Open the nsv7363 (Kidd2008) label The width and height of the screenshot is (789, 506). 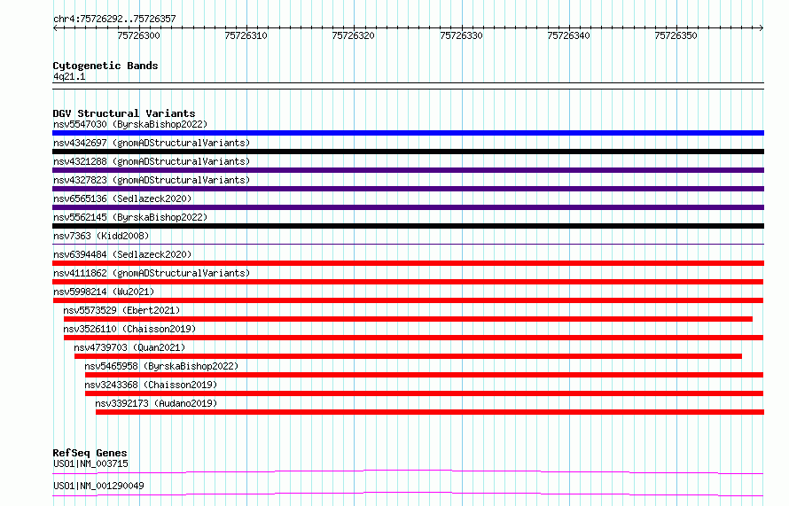[101, 236]
